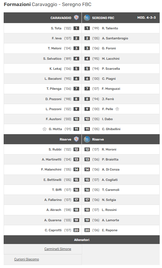
Task: Select player S. Selvatico in Caravaggio lineup
Action: (52, 59)
